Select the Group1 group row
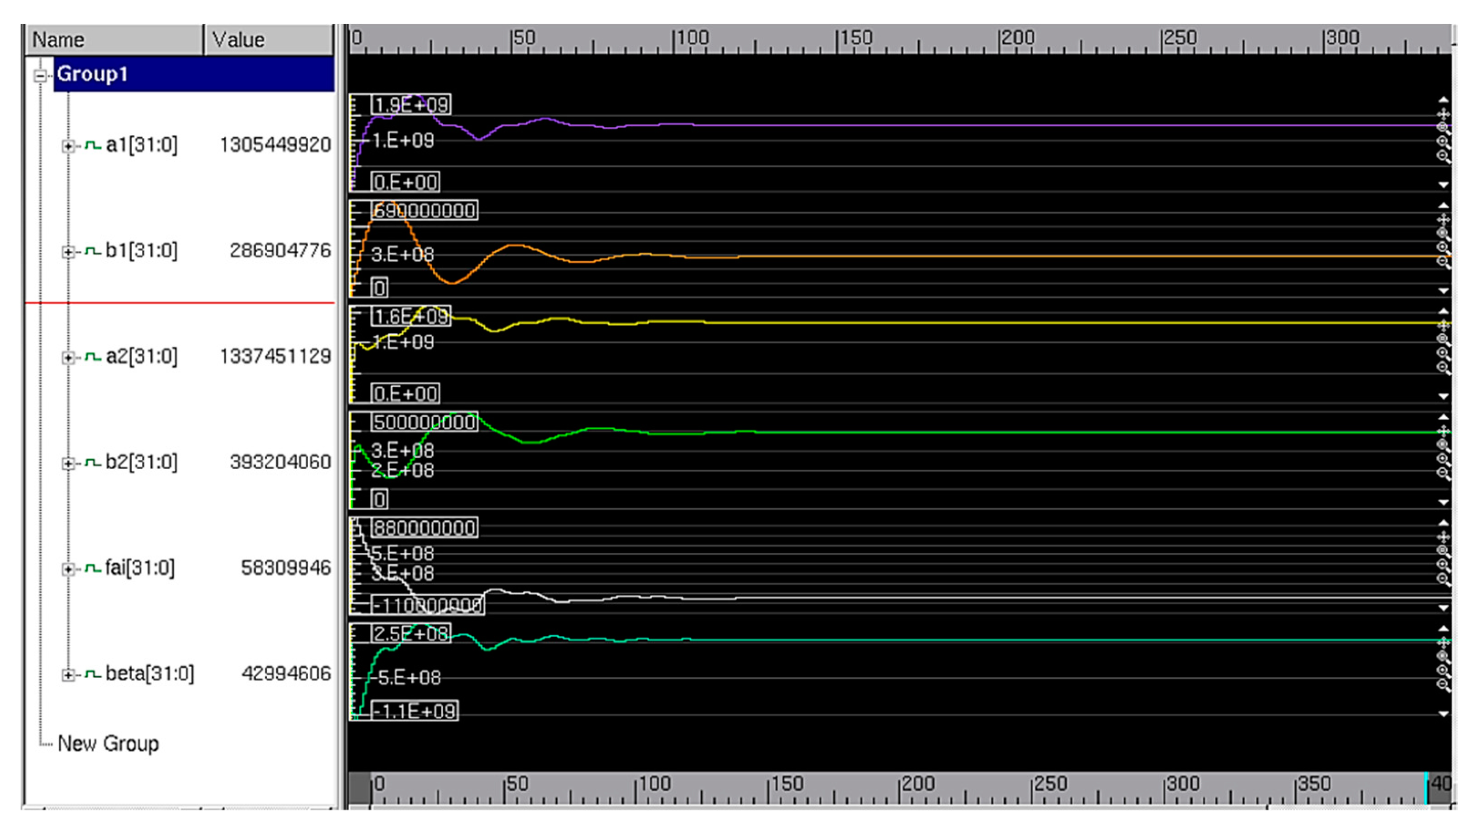 coord(194,74)
